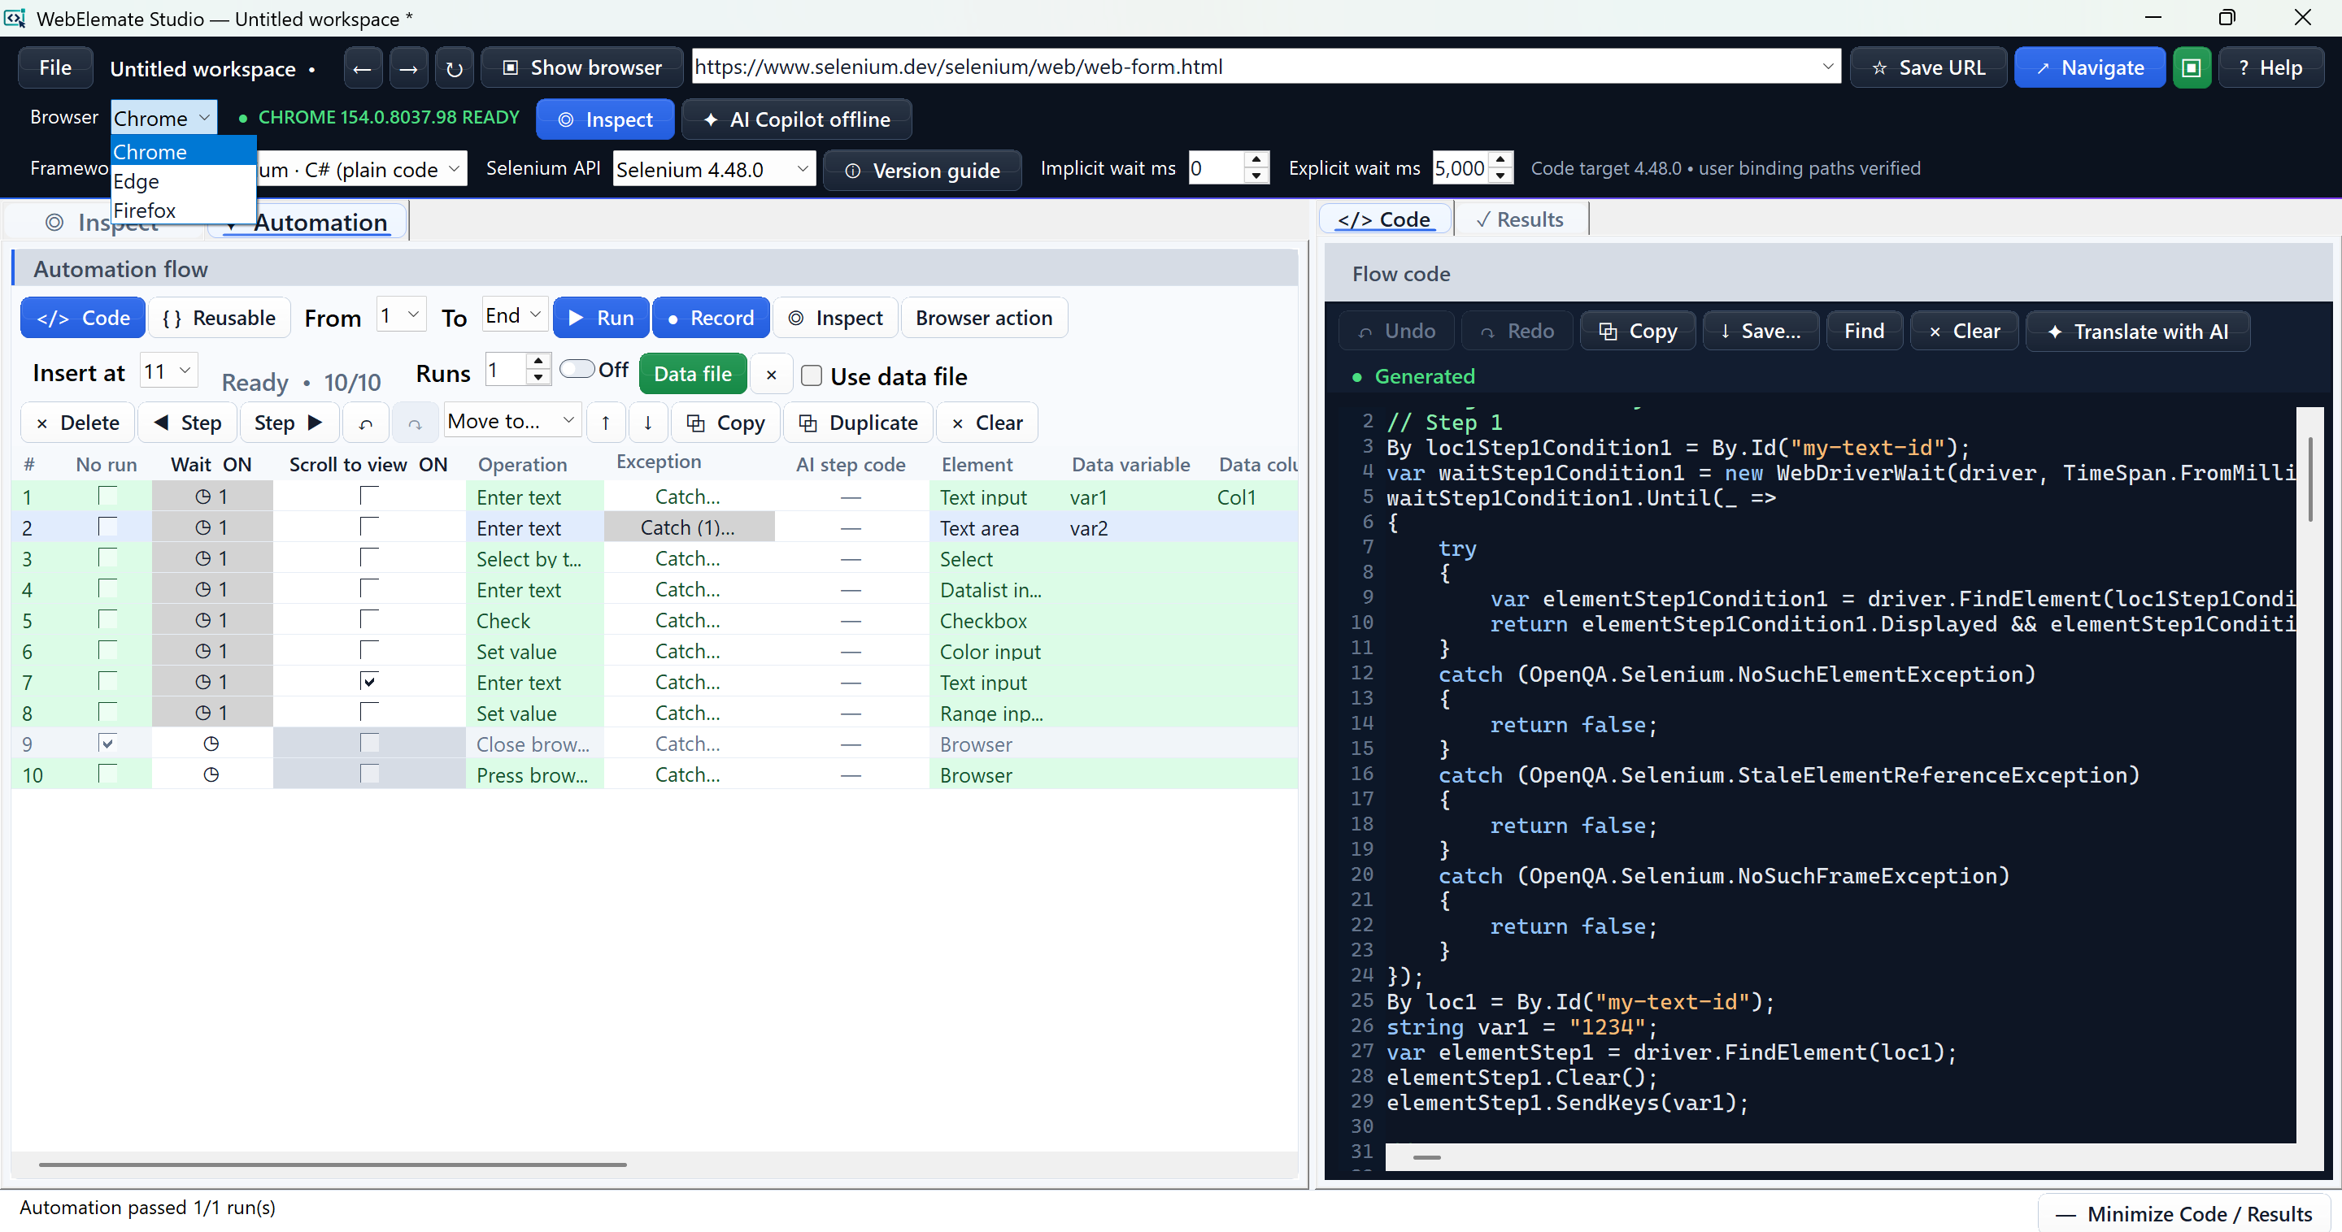The width and height of the screenshot is (2342, 1232).
Task: Tick No run checkbox for step 1
Action: tap(107, 496)
